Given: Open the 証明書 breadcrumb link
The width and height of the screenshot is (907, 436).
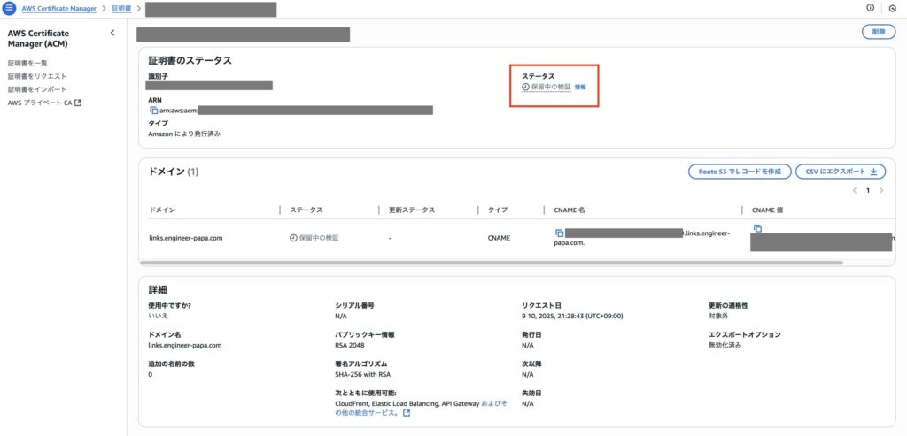Looking at the screenshot, I should (120, 9).
